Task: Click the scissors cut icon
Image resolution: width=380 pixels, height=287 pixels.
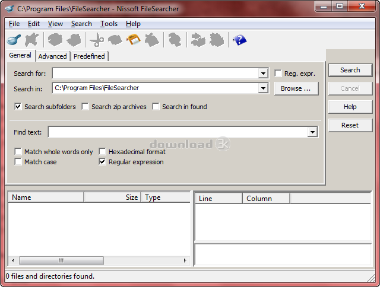Action: [96, 40]
